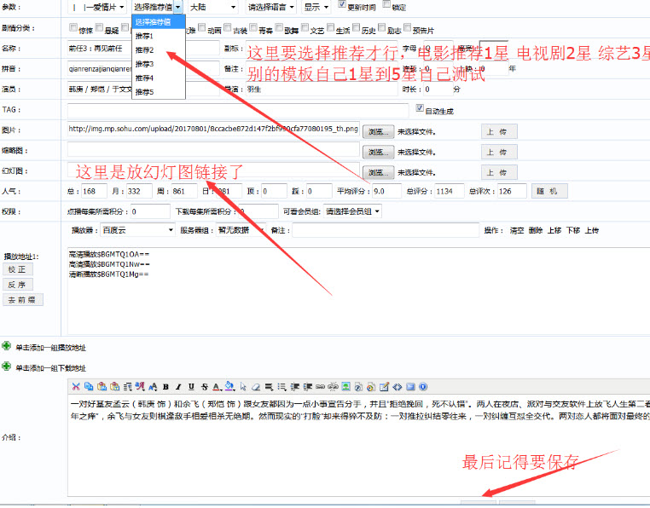Open the 百度云 player dropdown
Screen dimensions: 650x508
tap(137, 230)
